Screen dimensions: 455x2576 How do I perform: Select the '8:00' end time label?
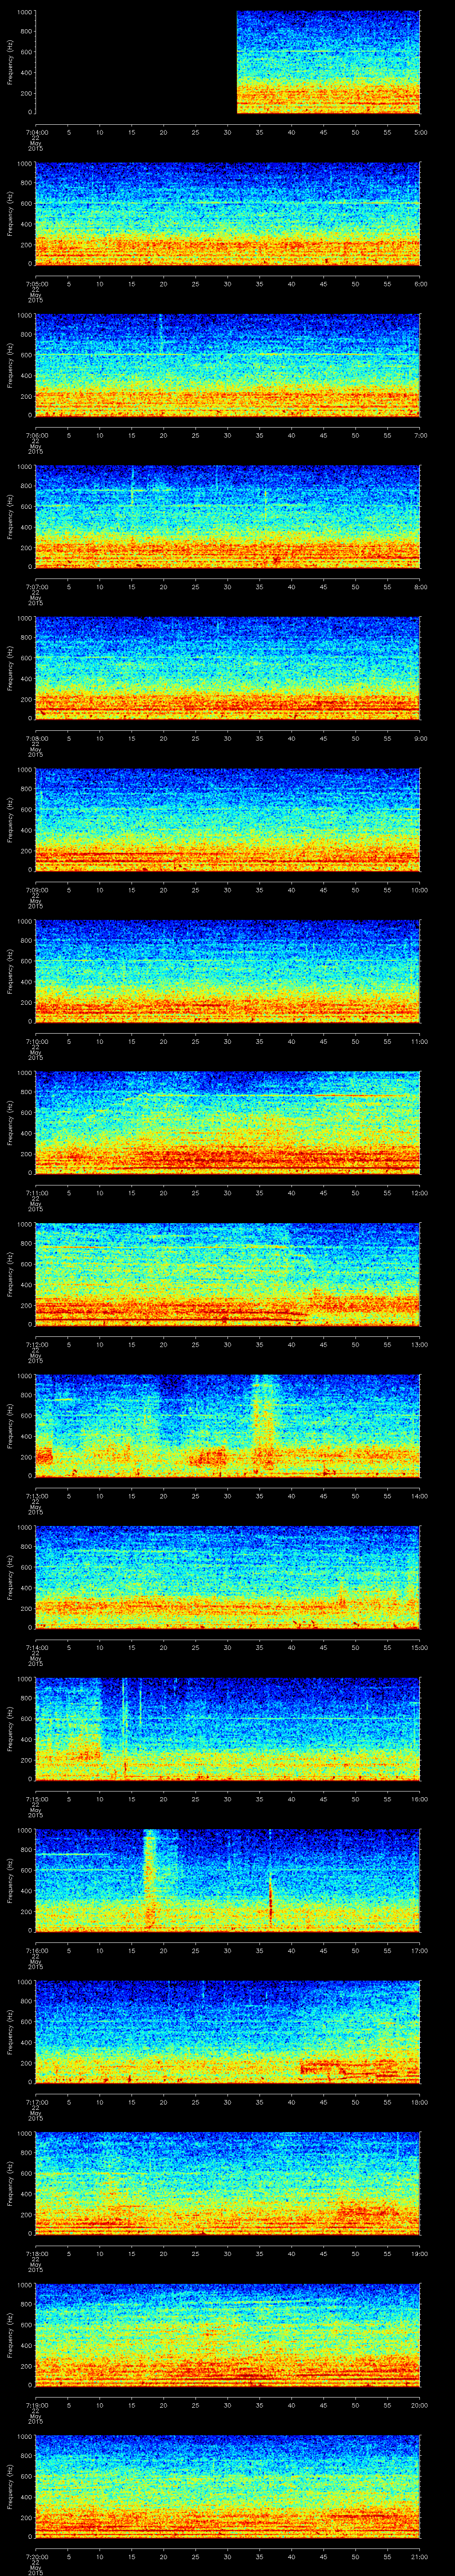pos(420,586)
